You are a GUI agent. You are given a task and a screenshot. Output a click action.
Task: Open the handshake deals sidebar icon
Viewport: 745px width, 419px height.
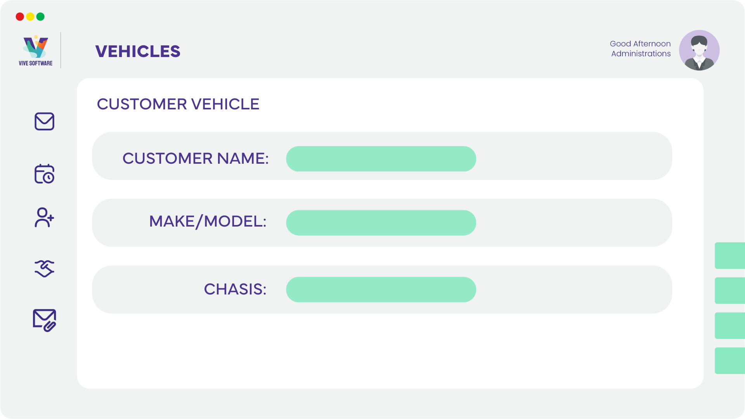[44, 268]
